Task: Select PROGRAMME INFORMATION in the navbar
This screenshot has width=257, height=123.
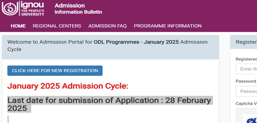Action: (168, 26)
